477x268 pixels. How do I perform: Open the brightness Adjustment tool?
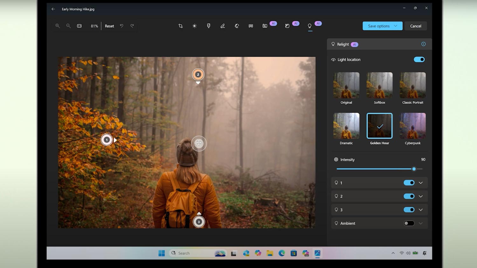coord(195,26)
